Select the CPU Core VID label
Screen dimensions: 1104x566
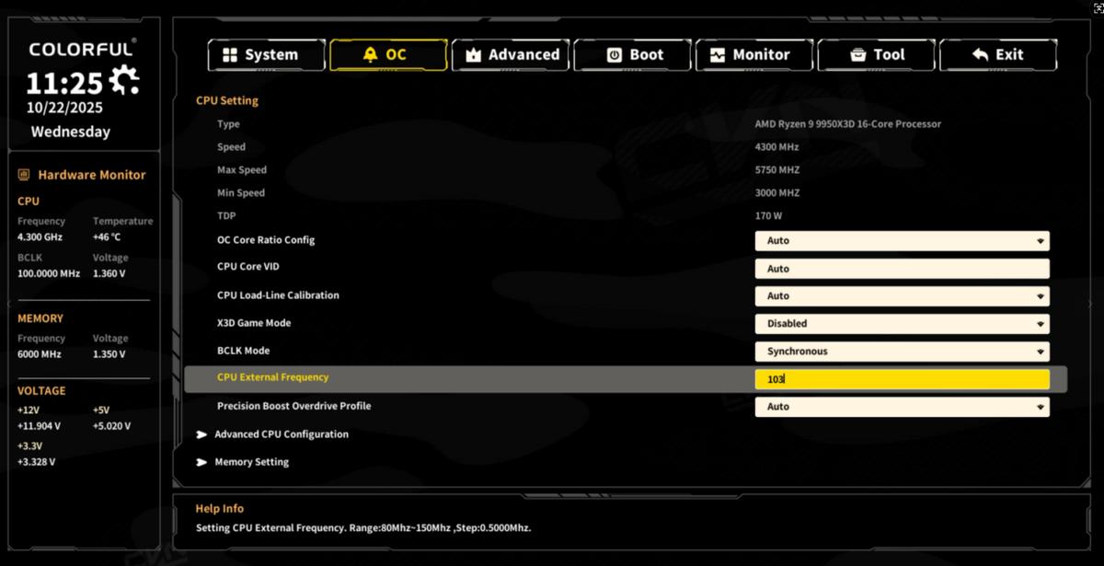pyautogui.click(x=247, y=267)
